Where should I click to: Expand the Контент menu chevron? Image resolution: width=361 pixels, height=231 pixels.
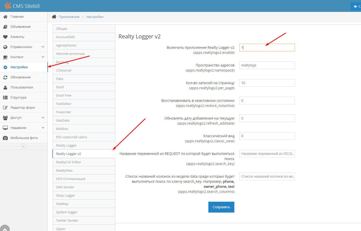(43, 57)
